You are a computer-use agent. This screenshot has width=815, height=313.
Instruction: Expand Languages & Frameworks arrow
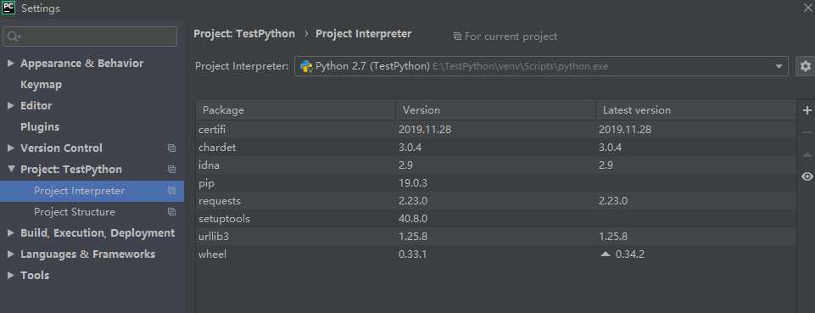pos(10,254)
